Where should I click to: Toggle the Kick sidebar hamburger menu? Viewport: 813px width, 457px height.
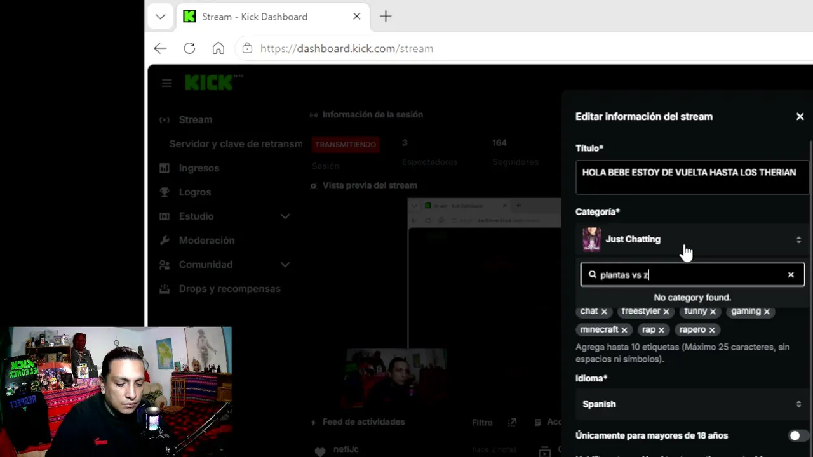tap(166, 83)
